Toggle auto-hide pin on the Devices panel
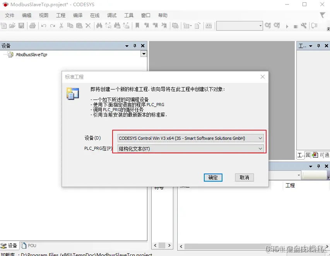 point(134,45)
